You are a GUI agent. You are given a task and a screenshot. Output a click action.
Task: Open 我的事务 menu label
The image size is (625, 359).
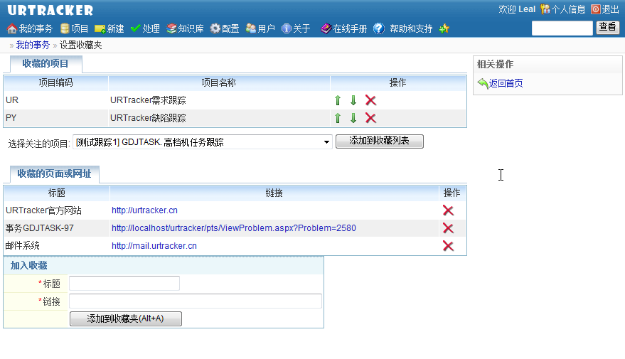tap(36, 28)
